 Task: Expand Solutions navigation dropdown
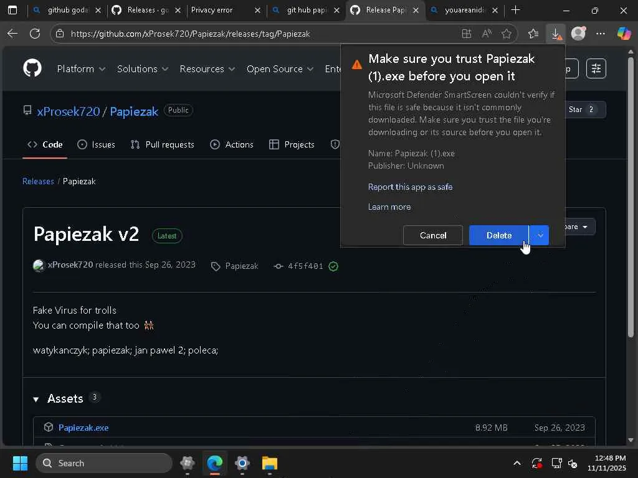pyautogui.click(x=143, y=68)
